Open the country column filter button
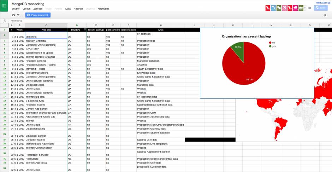Viewport: 332px width, 172px height. point(85,30)
